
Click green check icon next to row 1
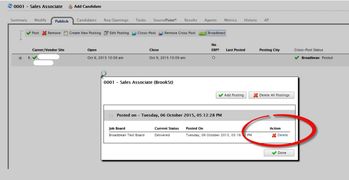point(35,57)
